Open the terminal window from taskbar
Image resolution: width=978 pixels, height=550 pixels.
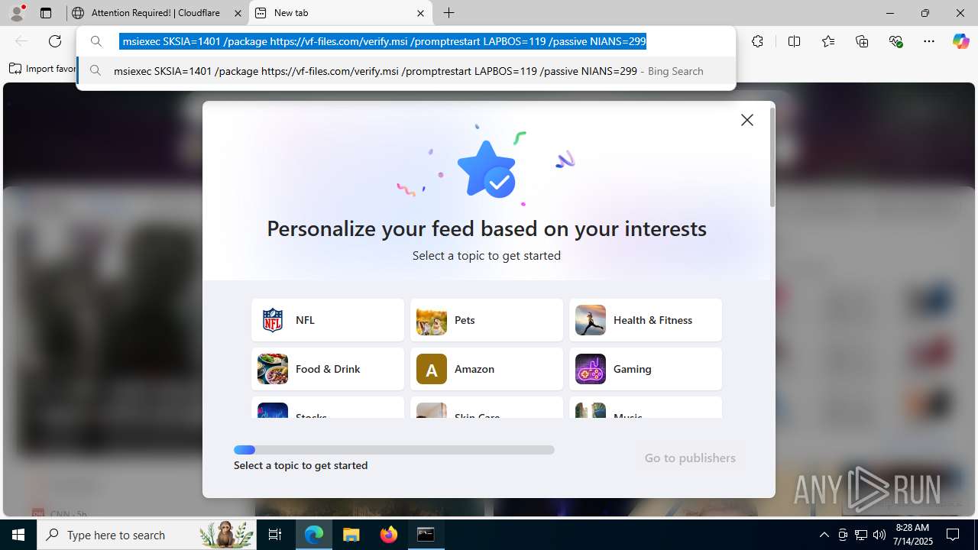426,535
